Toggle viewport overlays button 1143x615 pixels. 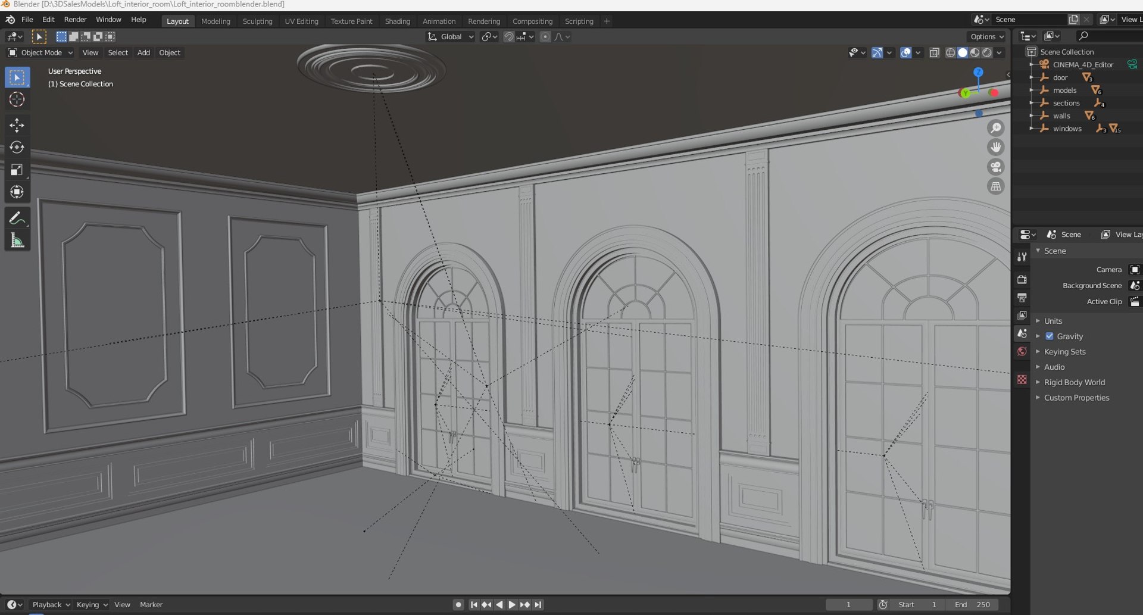point(905,53)
